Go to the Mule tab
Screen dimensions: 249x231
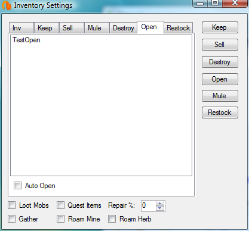pyautogui.click(x=97, y=28)
